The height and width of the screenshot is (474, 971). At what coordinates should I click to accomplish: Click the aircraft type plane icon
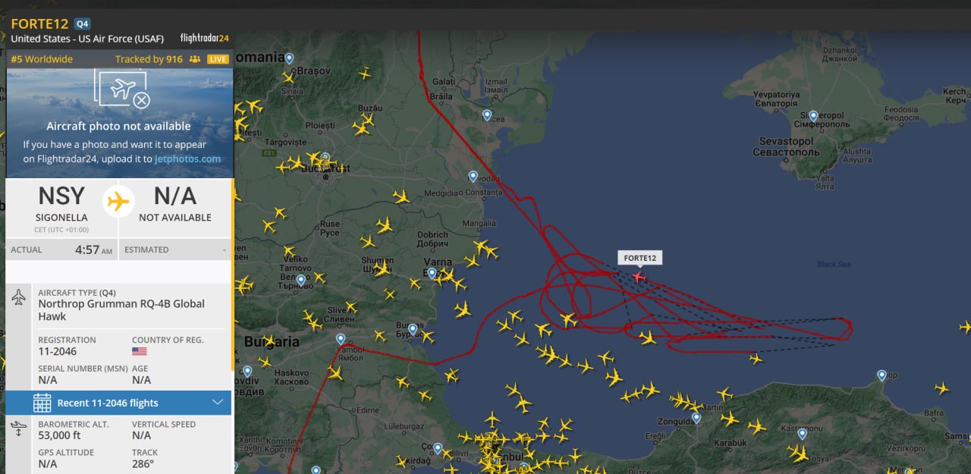(19, 297)
